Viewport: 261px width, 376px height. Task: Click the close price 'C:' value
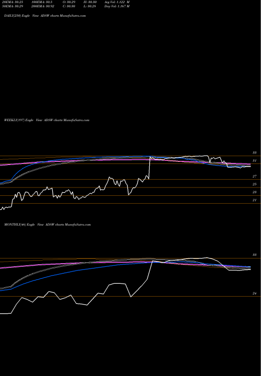[x=68, y=6]
